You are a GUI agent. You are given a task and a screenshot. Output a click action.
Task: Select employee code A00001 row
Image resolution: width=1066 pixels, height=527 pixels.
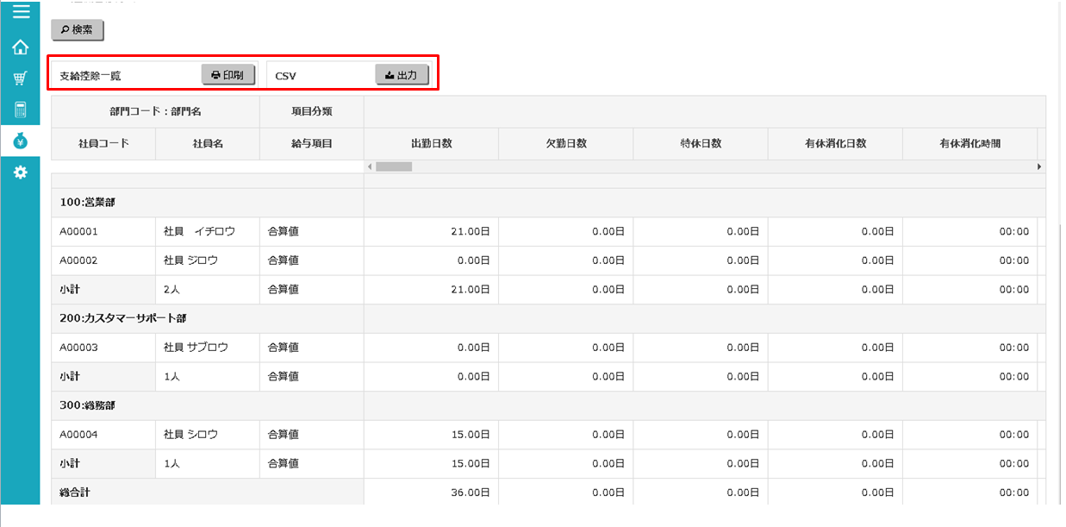click(x=79, y=232)
